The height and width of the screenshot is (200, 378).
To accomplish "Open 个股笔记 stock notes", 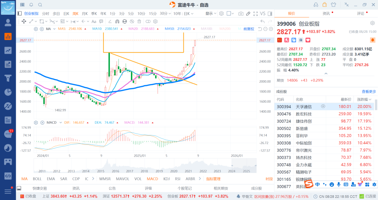I will point(185,188).
